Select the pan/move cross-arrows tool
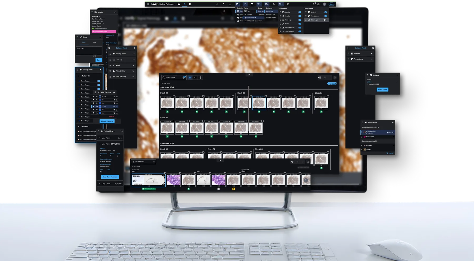Screen dimensions: 474x261 pos(217,4)
